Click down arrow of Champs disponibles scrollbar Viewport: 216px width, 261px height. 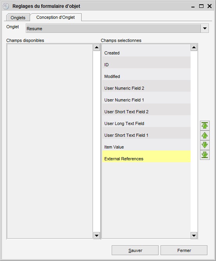96,236
